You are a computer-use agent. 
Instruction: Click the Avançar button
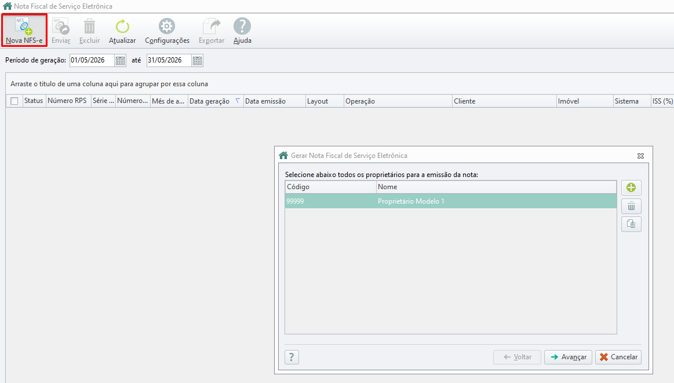pyautogui.click(x=569, y=357)
